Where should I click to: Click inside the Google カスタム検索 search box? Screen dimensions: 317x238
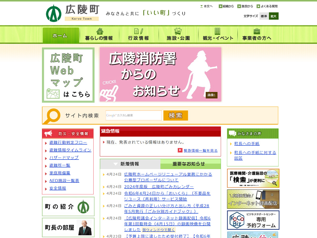pos(134,115)
